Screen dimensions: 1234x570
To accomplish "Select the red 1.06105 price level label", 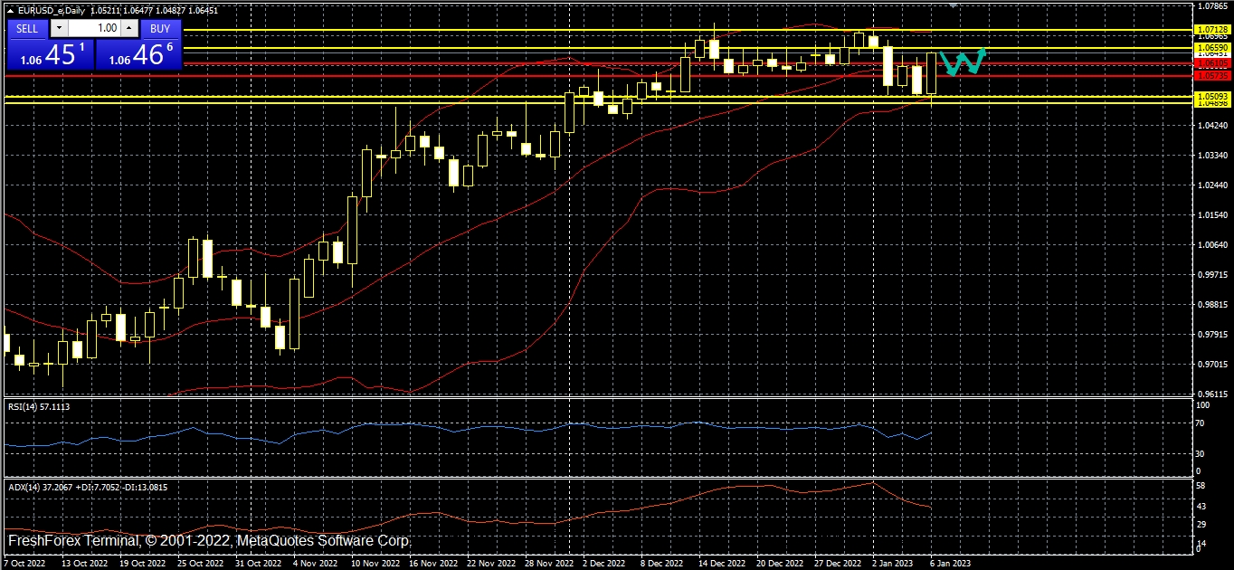I will 1211,64.
